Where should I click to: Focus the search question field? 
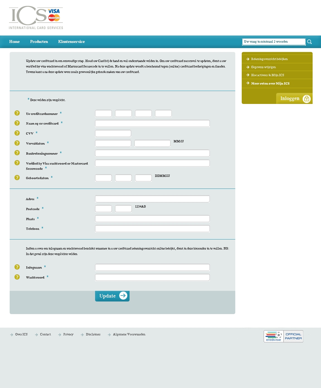click(x=274, y=42)
